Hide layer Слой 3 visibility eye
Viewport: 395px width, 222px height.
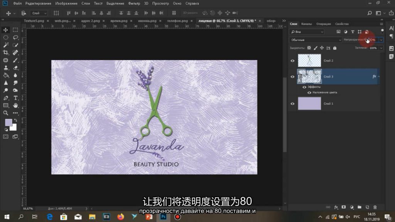(x=292, y=77)
